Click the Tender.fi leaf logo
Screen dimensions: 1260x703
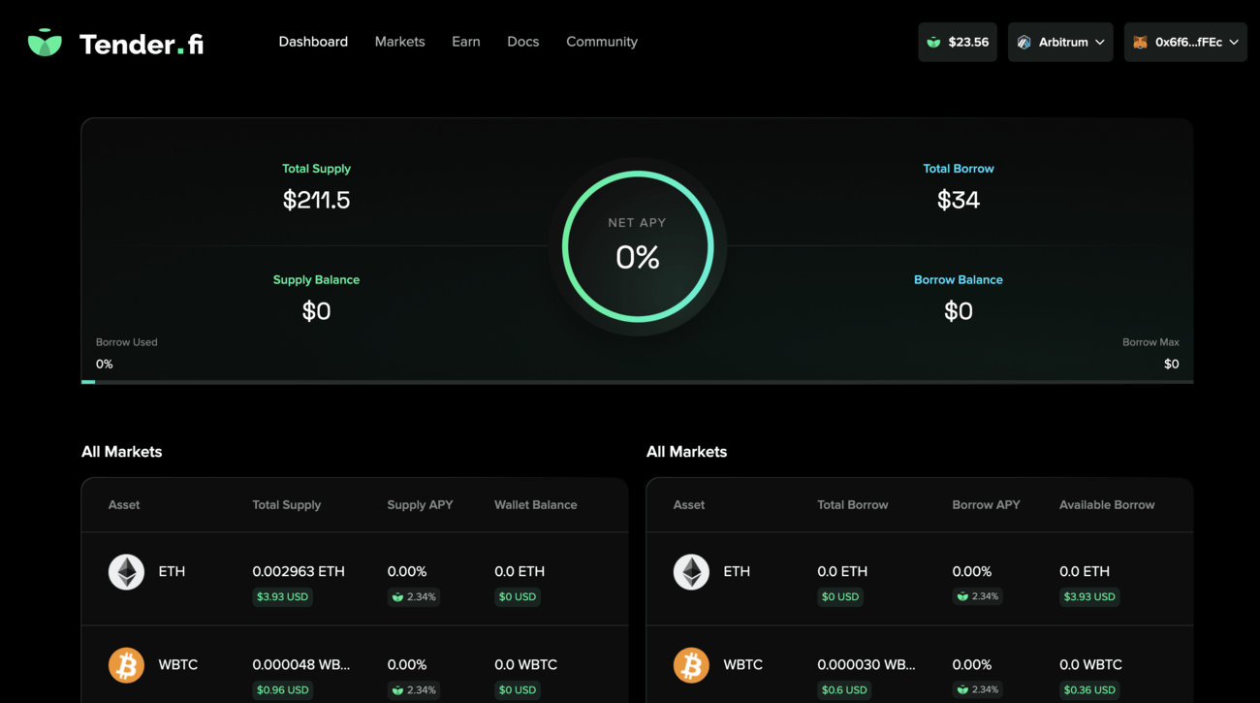tap(45, 43)
